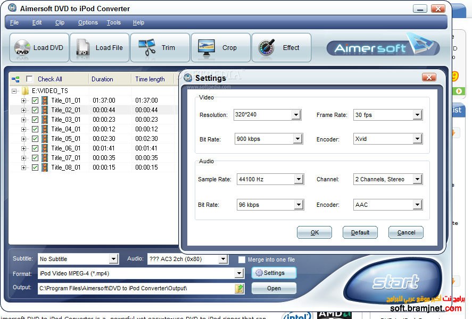The height and width of the screenshot is (319, 472).
Task: Click the film icon for Title_07_01
Action: [45, 158]
